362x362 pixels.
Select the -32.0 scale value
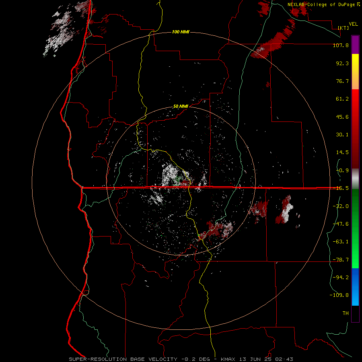click(341, 206)
